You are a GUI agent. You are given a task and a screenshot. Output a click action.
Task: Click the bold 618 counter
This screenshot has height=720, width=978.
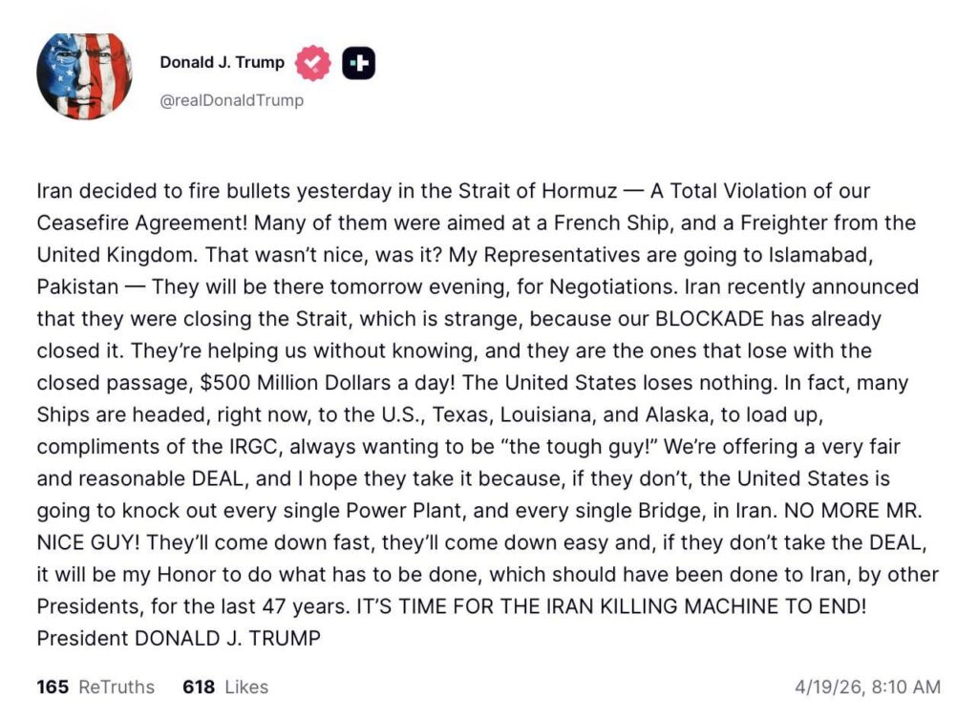pyautogui.click(x=199, y=687)
